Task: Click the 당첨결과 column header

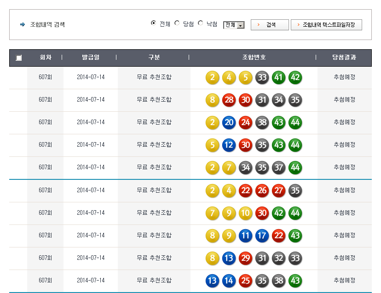Action: [x=344, y=57]
